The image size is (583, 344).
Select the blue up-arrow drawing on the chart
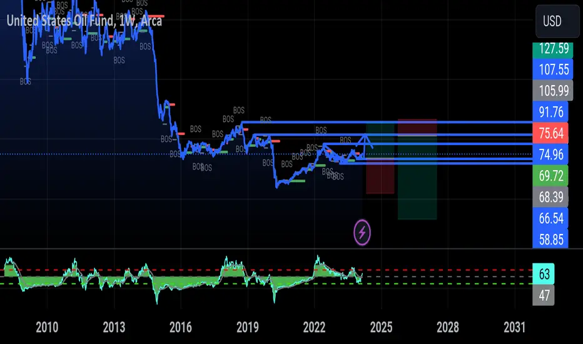click(x=365, y=145)
